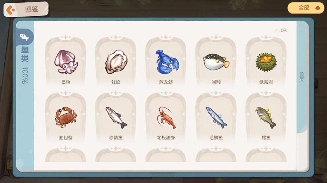The width and height of the screenshot is (327, 183).
Task: Select the oyster (牡蛎) card
Action: (116, 61)
